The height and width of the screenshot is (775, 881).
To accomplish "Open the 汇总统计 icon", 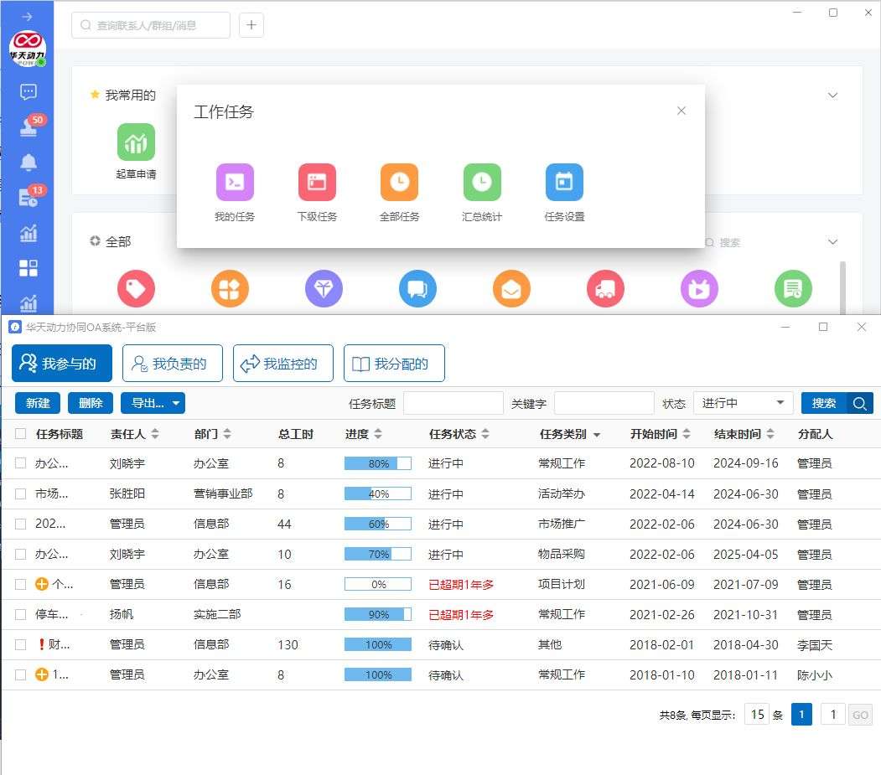I will 482,183.
